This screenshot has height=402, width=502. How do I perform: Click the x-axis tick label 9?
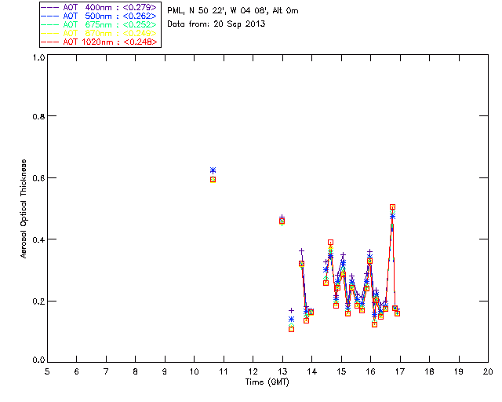pyautogui.click(x=165, y=371)
